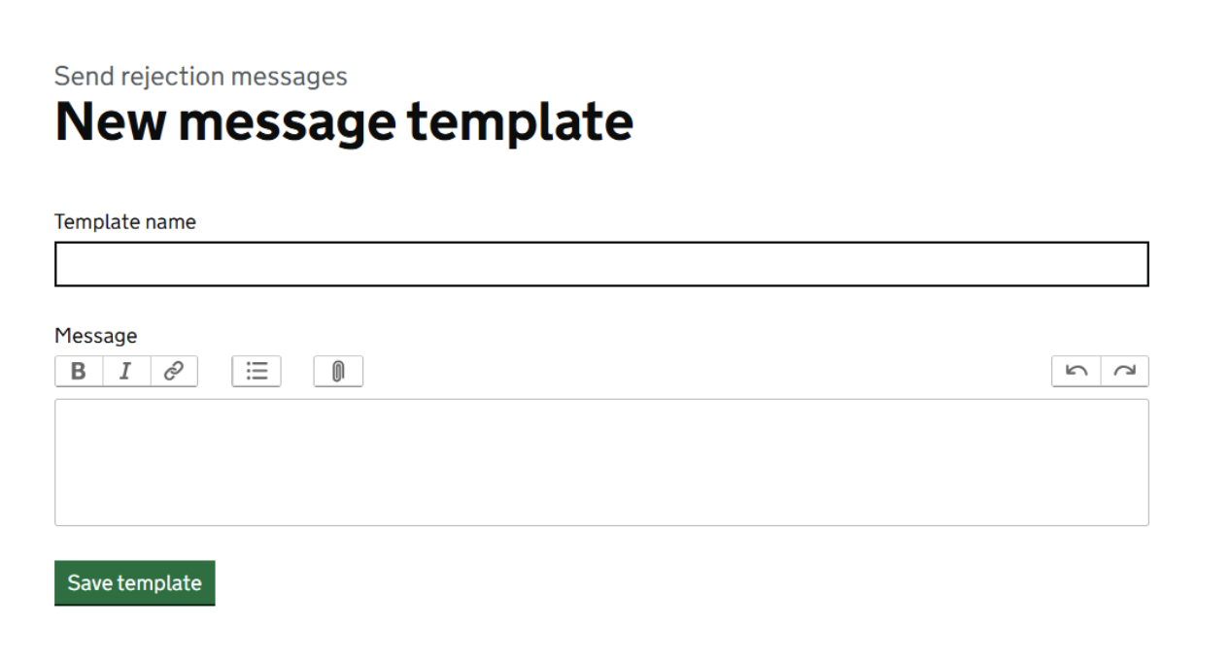
Task: Place the cursor in the empty name box
Action: click(x=601, y=264)
